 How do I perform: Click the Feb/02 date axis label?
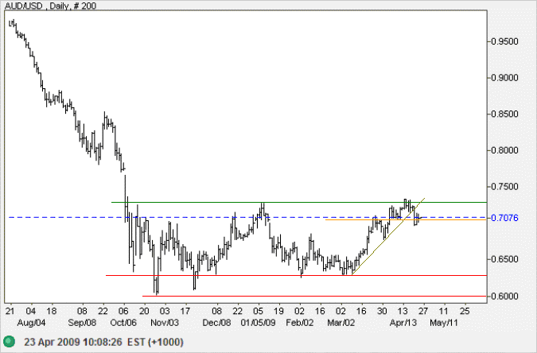300,323
